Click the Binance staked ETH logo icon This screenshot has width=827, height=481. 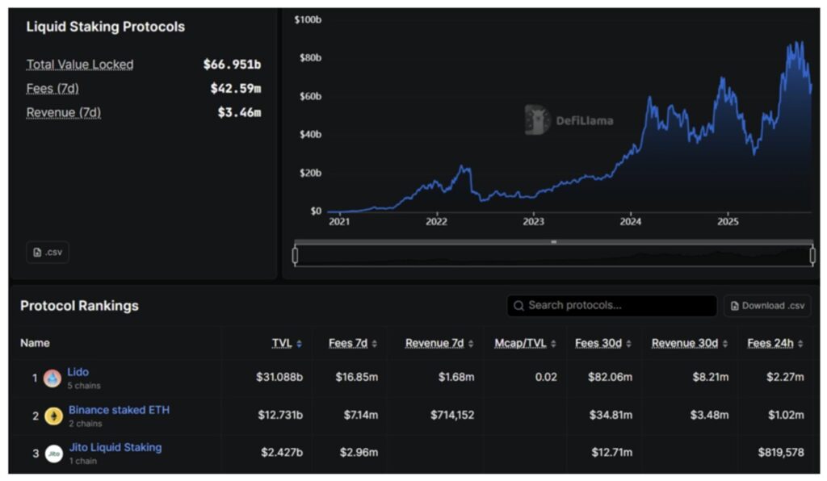pos(53,416)
